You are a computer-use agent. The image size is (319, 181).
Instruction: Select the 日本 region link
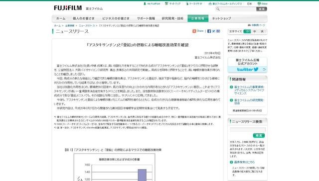point(249,3)
